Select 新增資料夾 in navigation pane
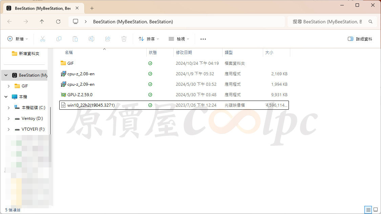381x214 pixels. click(x=25, y=53)
